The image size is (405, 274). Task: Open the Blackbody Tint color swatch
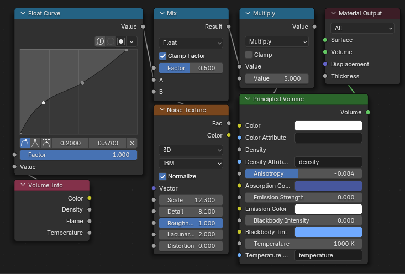(x=328, y=232)
